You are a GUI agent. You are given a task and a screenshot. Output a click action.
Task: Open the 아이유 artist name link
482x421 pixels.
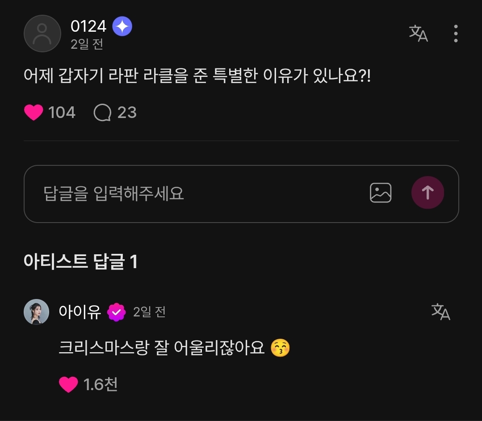[x=80, y=312]
